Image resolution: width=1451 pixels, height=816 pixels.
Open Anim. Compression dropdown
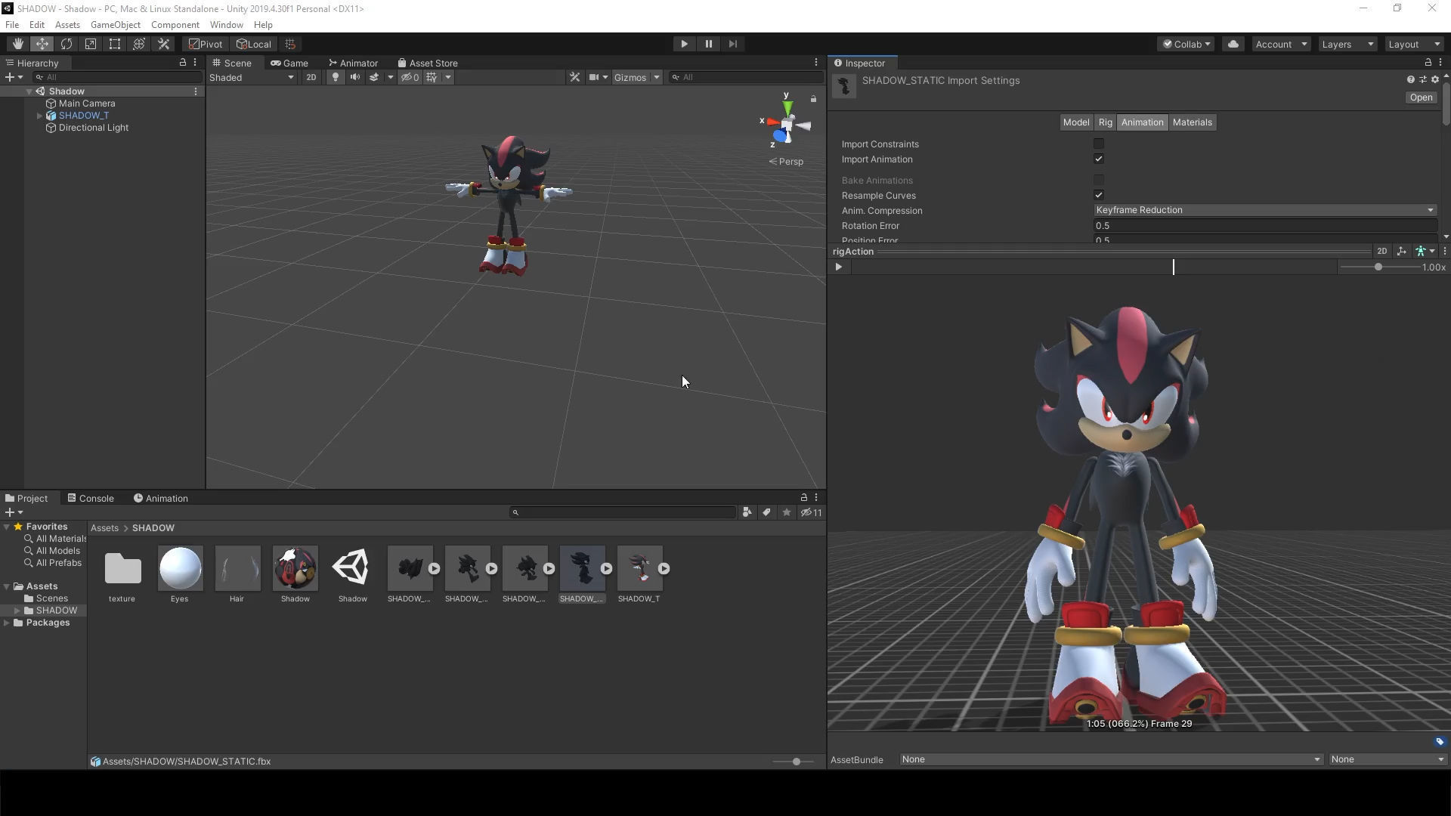tap(1264, 210)
